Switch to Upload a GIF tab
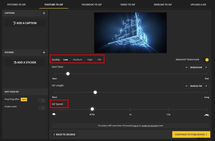This screenshot has height=141, width=215. click(198, 5)
